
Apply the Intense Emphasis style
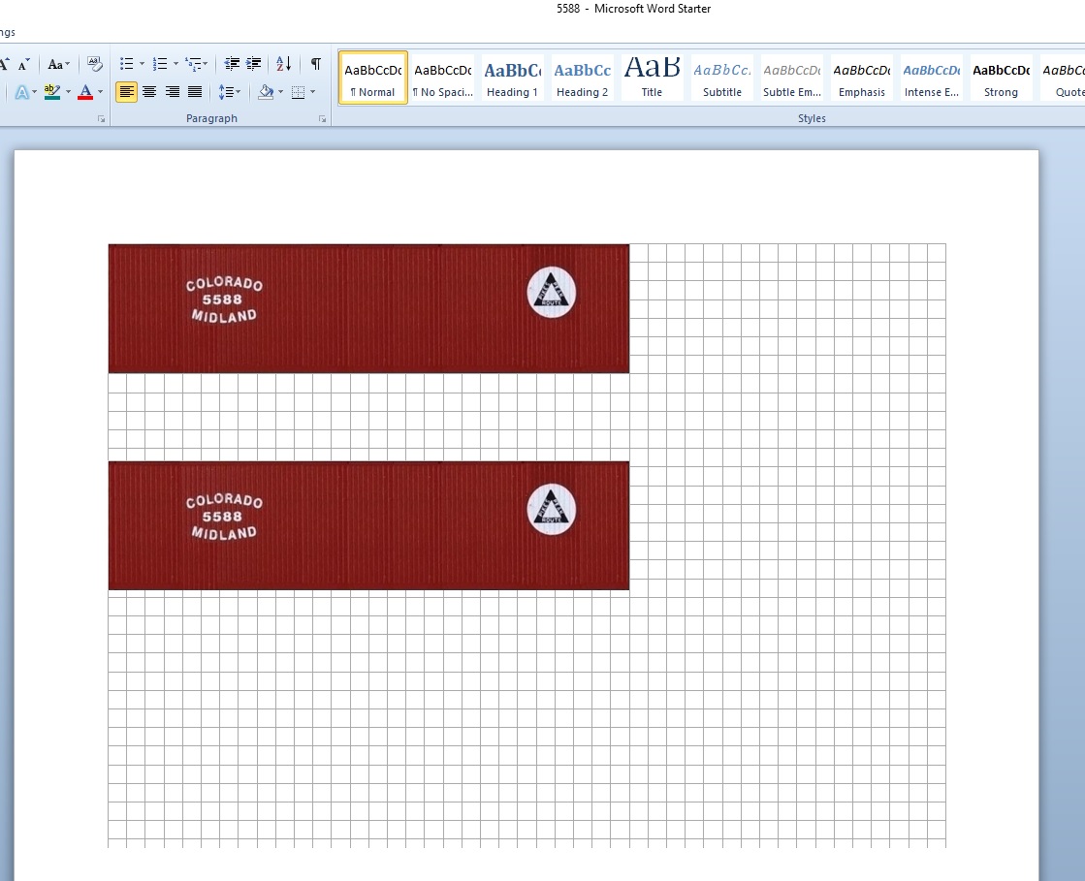coord(932,79)
